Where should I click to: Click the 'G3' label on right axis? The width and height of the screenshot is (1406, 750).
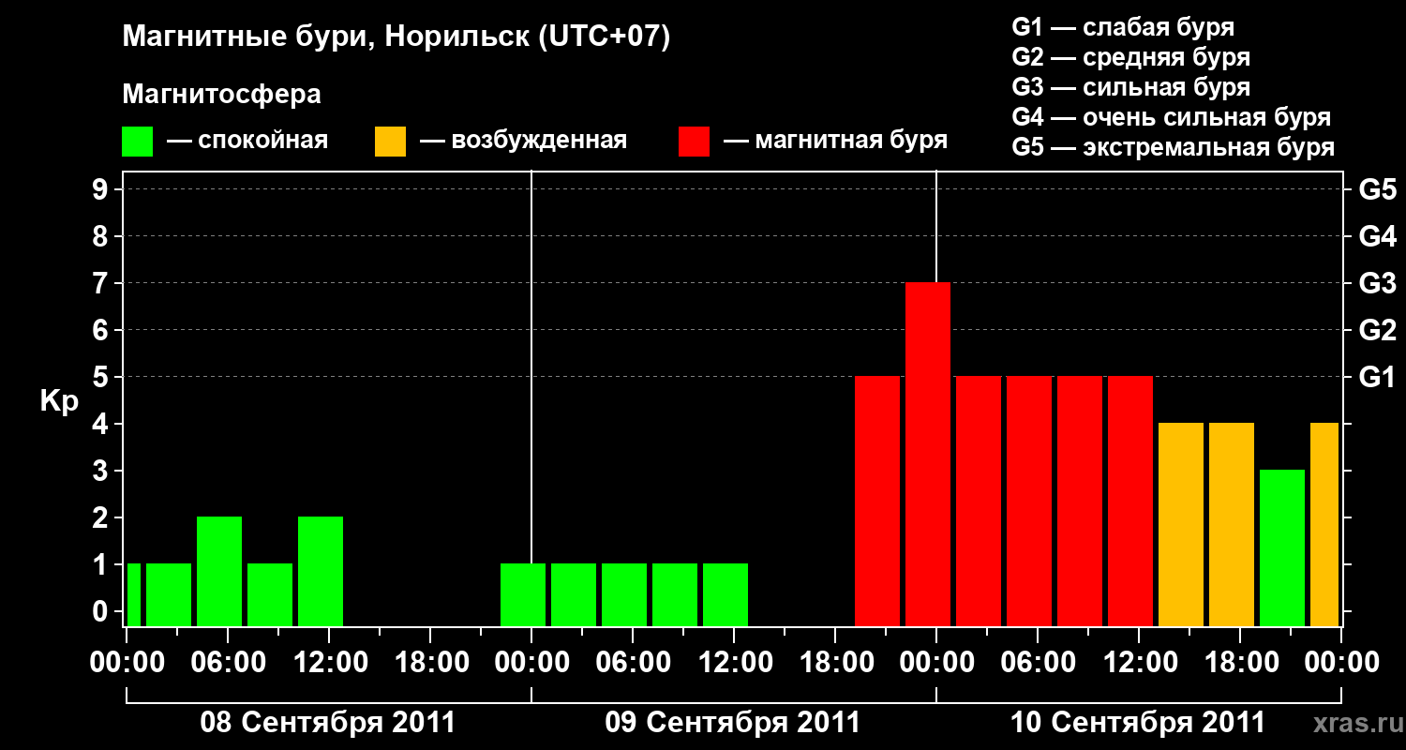pyautogui.click(x=1377, y=283)
